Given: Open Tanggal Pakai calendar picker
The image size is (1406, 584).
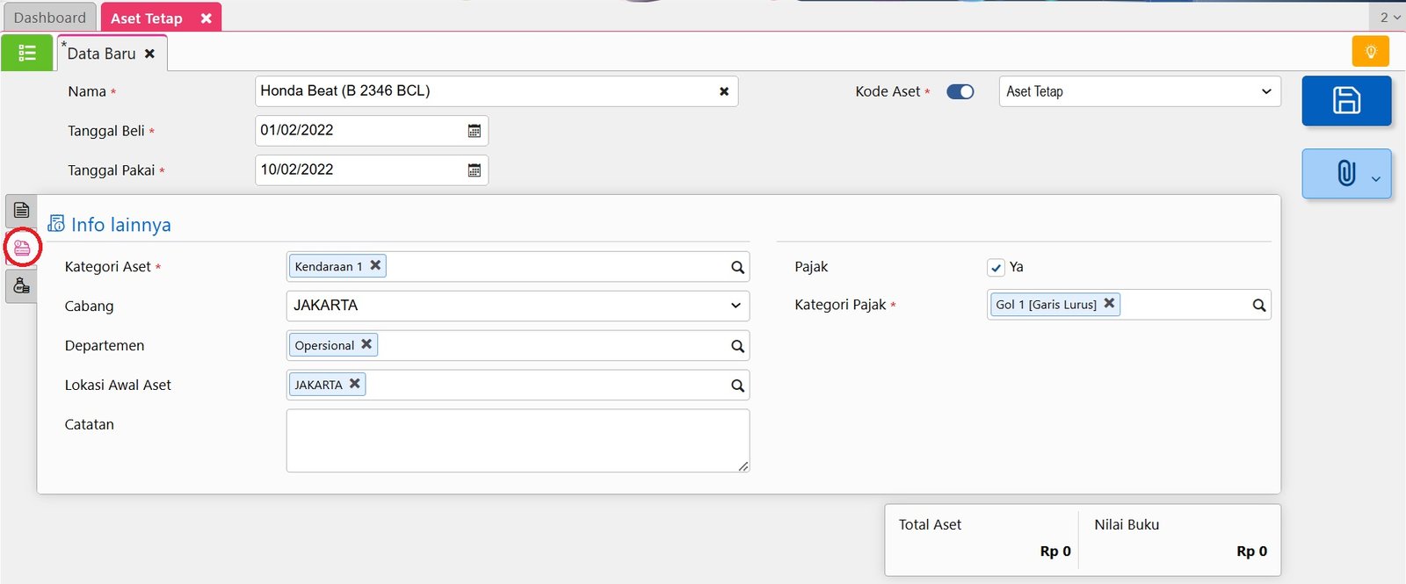Looking at the screenshot, I should click(x=475, y=170).
